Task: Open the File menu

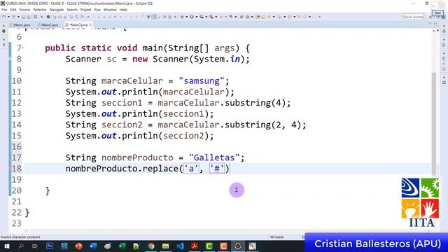Action: pos(4,10)
